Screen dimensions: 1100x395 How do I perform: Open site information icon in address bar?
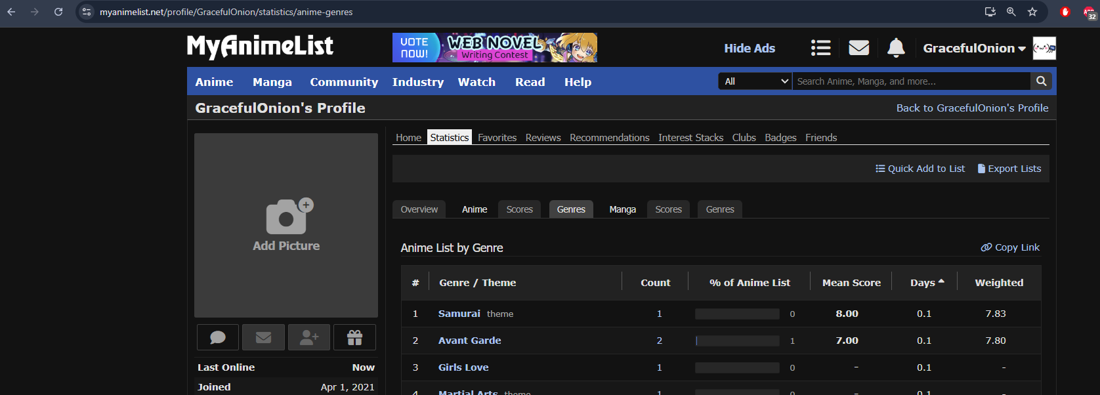87,12
